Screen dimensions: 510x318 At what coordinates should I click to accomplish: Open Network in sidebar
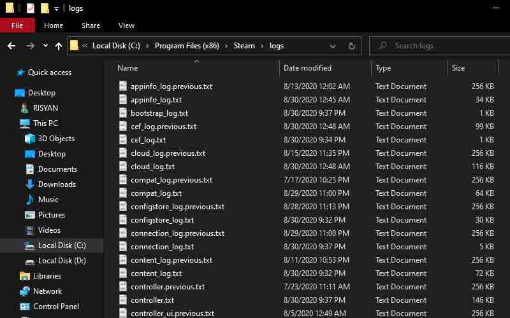coord(47,291)
